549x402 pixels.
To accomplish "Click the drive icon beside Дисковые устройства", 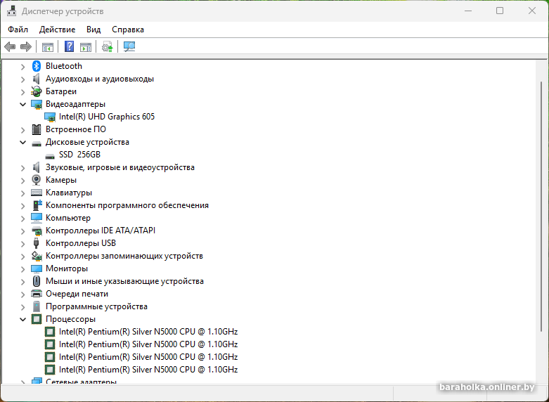I will point(37,143).
